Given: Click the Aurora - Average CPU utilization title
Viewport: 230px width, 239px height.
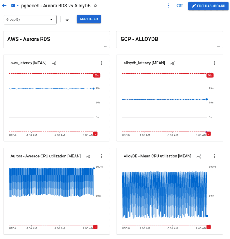Looking at the screenshot, I should click(x=46, y=156).
